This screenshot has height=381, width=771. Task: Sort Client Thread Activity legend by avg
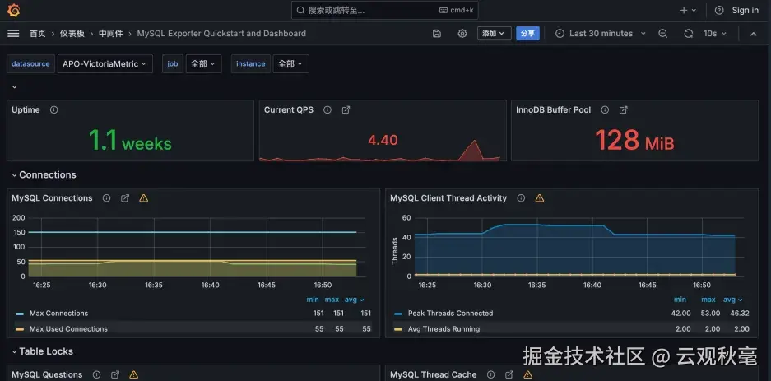tap(732, 300)
